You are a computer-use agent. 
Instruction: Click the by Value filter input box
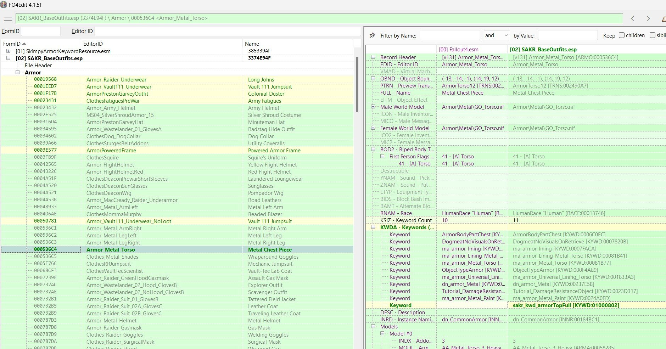(x=568, y=35)
